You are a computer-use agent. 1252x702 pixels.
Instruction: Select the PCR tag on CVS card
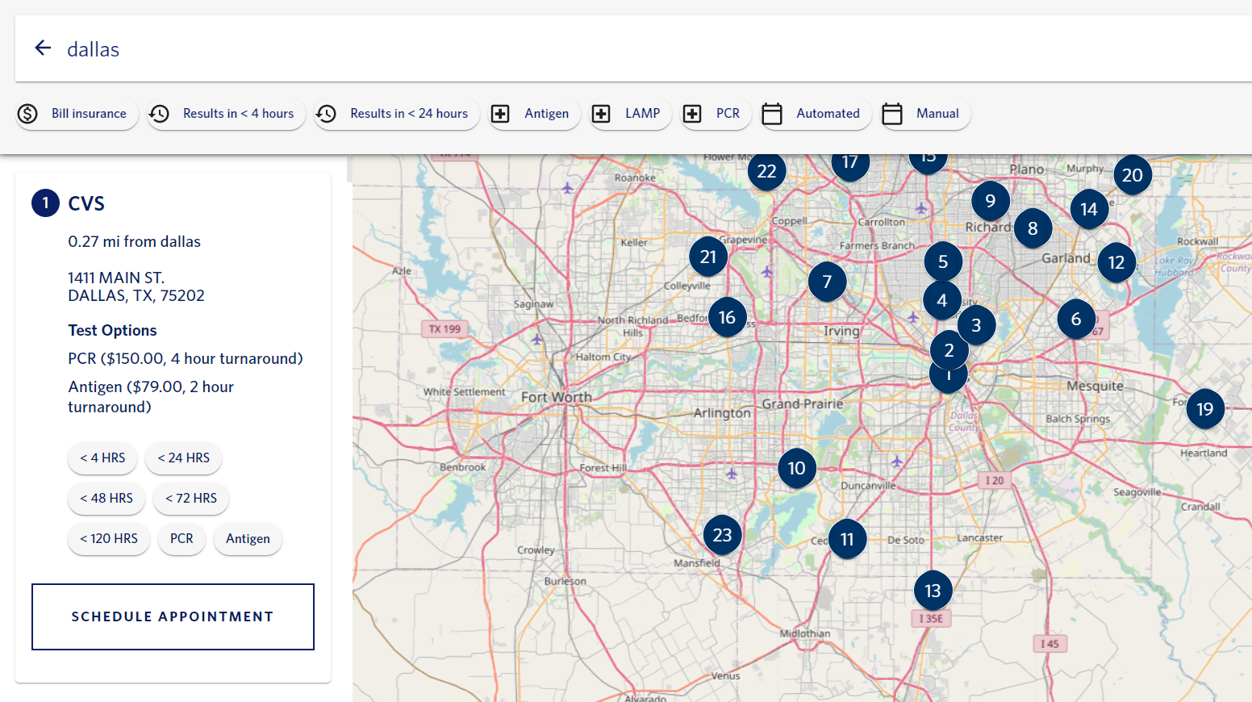pyautogui.click(x=182, y=538)
